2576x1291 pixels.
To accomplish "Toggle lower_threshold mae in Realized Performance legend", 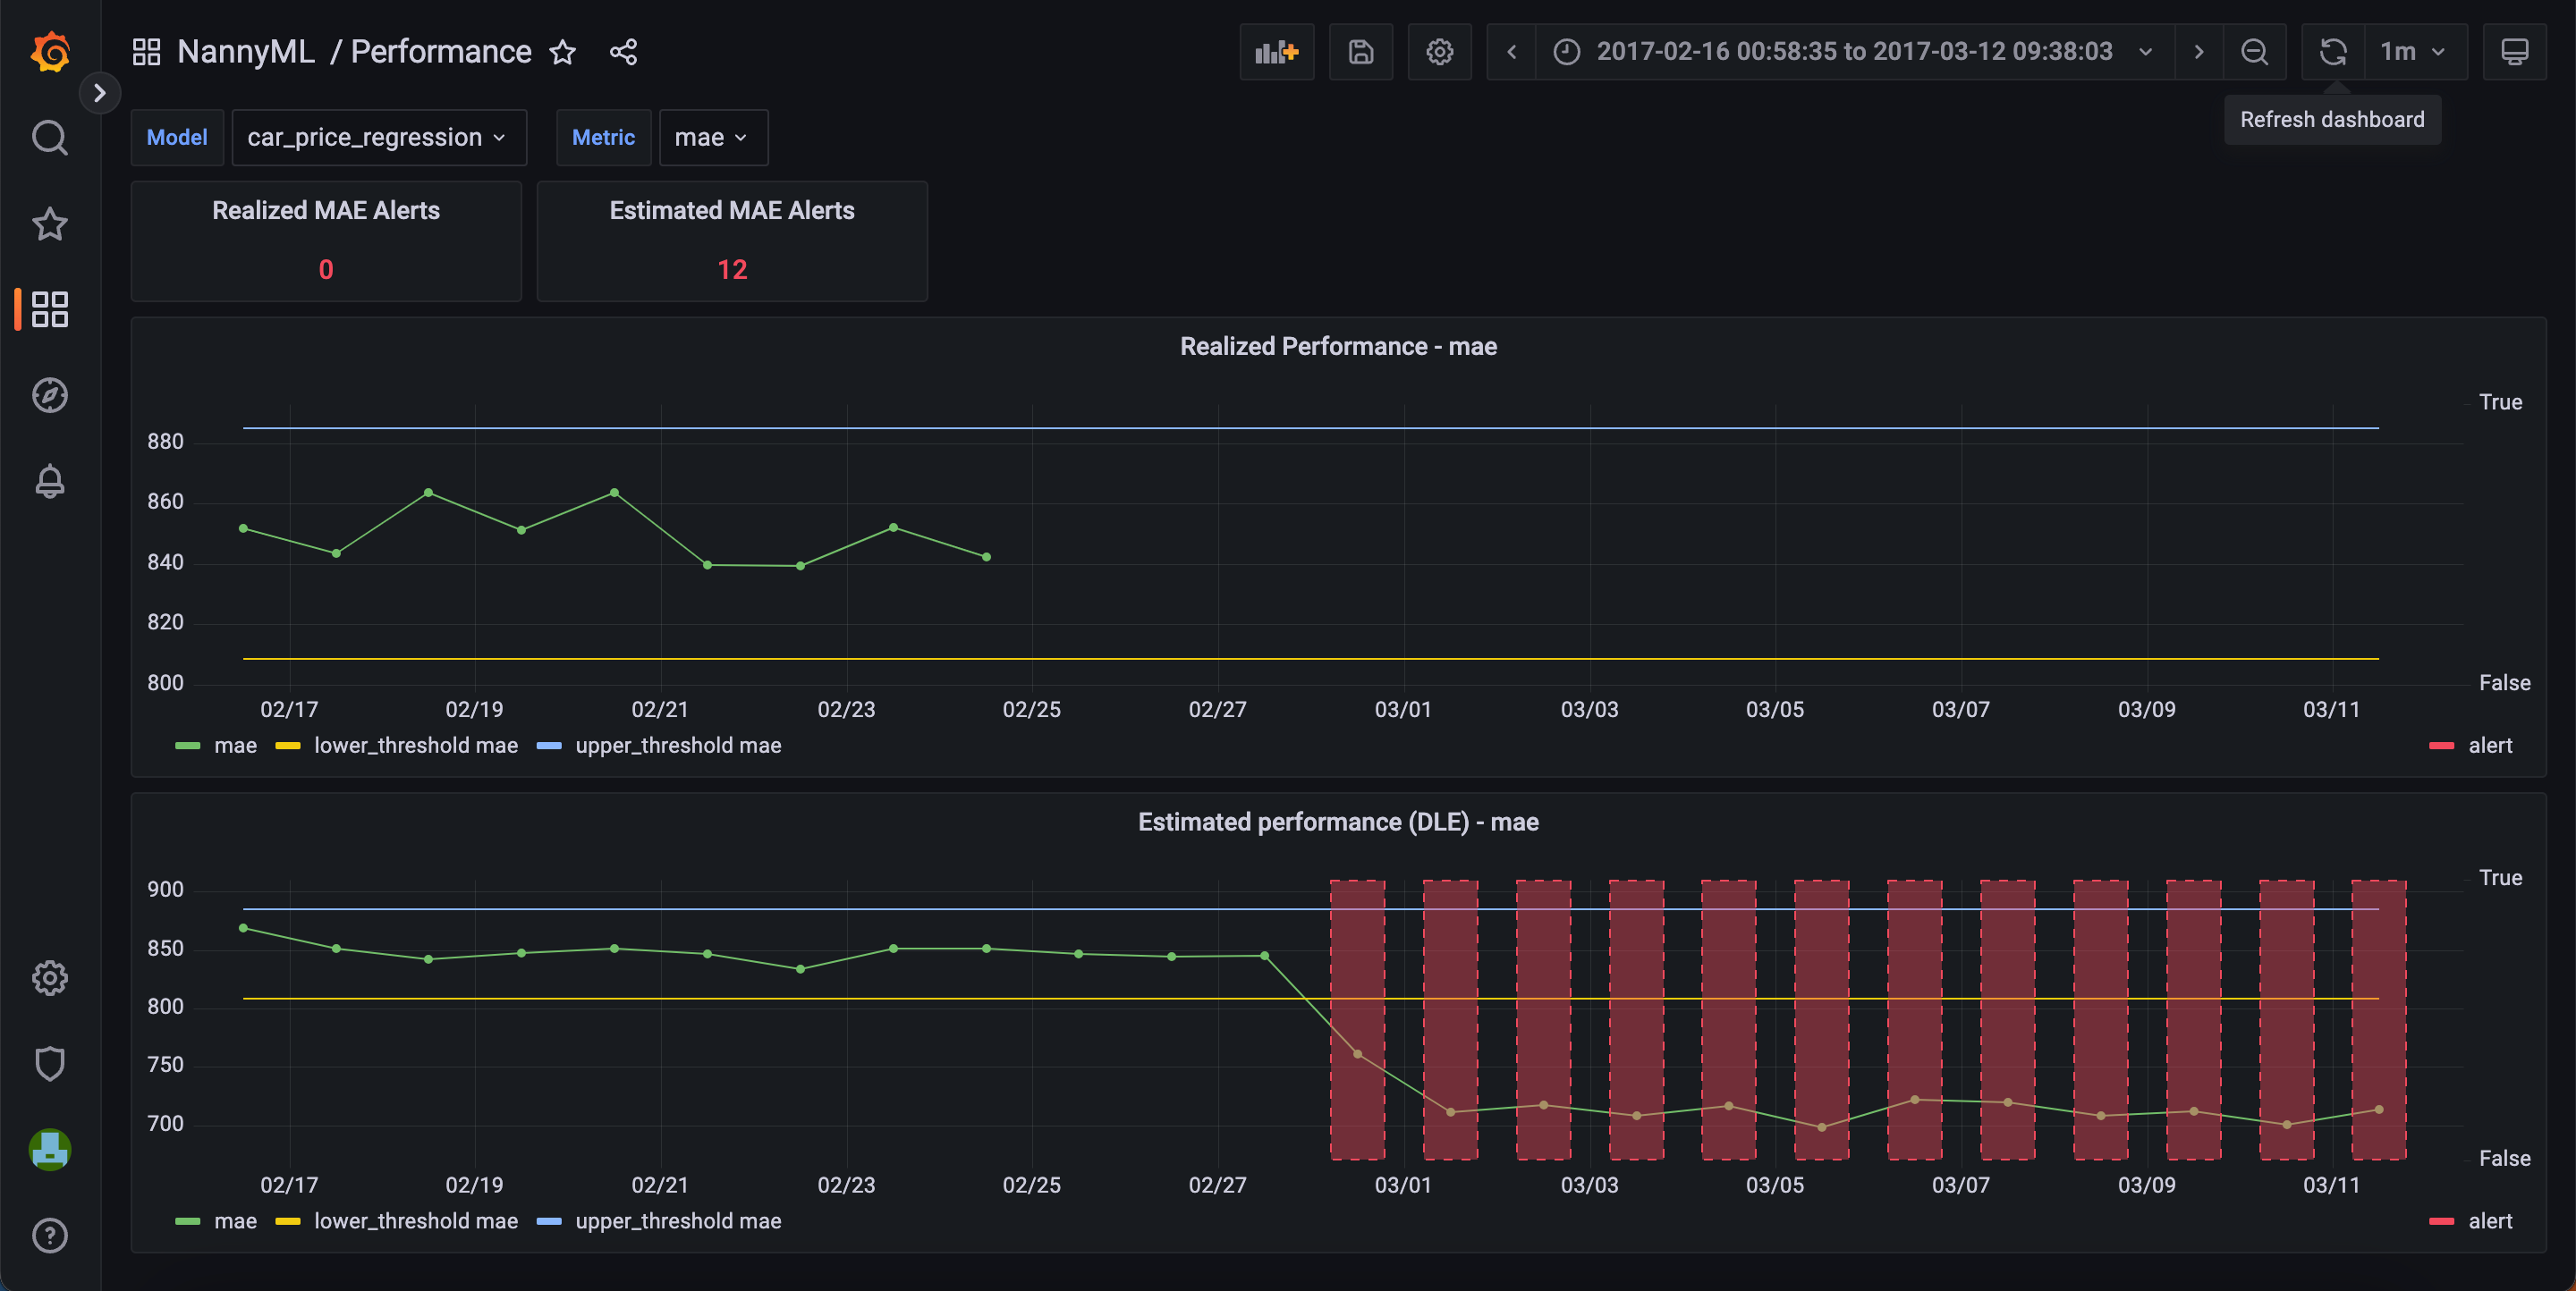I will point(416,746).
